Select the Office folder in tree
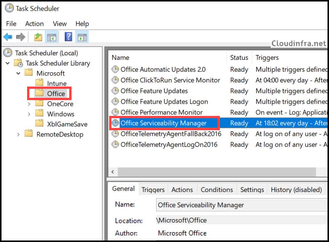This screenshot has width=329, height=242. point(56,94)
